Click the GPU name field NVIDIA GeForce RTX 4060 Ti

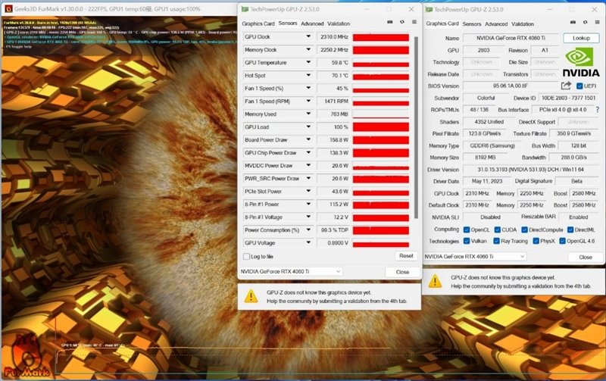click(x=511, y=38)
